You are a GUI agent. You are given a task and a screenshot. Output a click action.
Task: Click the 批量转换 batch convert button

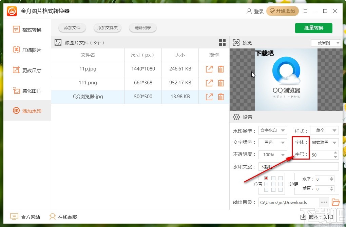[x=313, y=28]
